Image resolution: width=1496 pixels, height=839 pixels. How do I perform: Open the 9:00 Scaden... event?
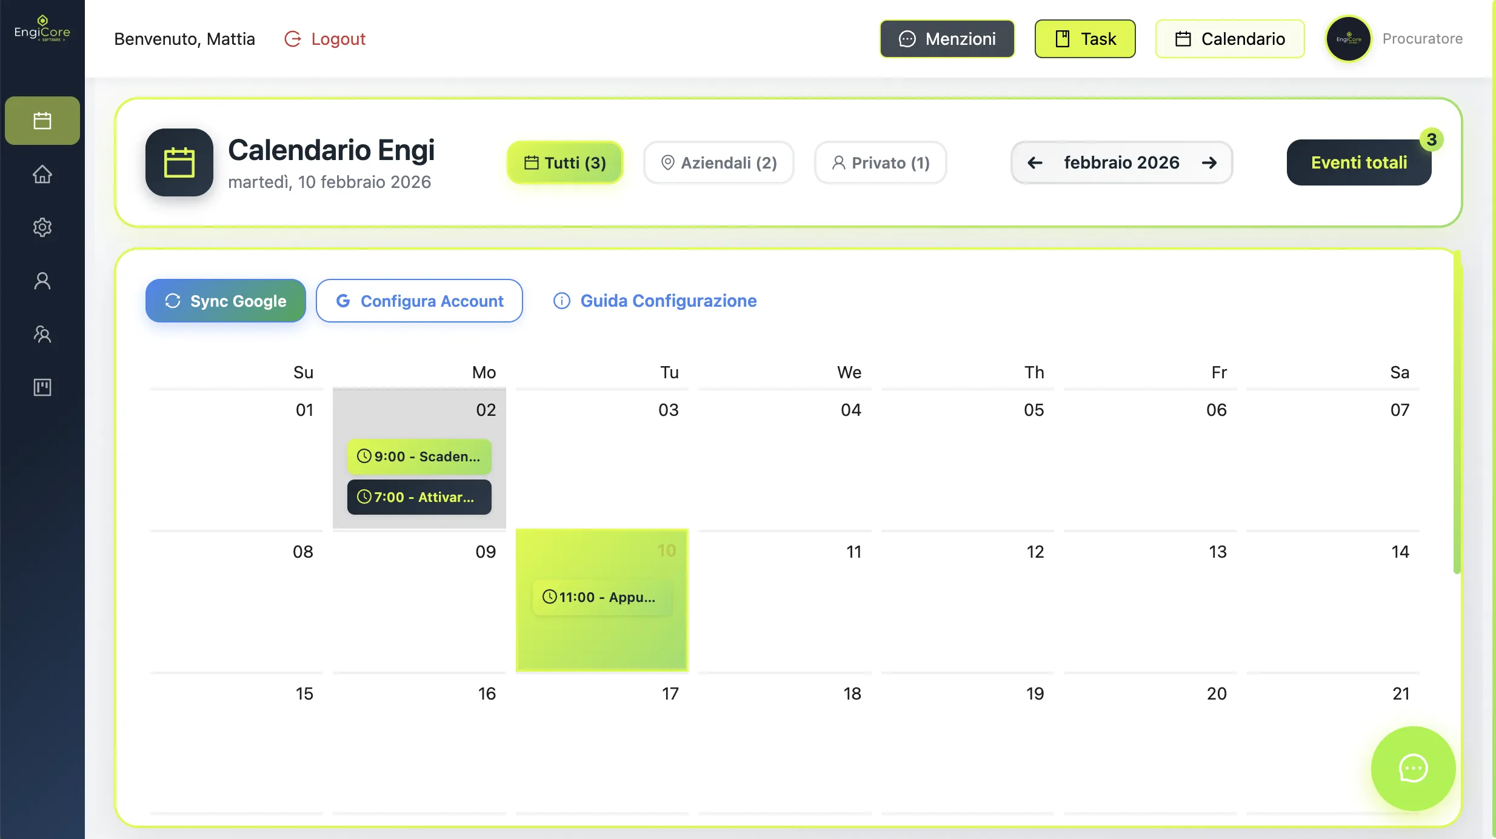pyautogui.click(x=419, y=456)
